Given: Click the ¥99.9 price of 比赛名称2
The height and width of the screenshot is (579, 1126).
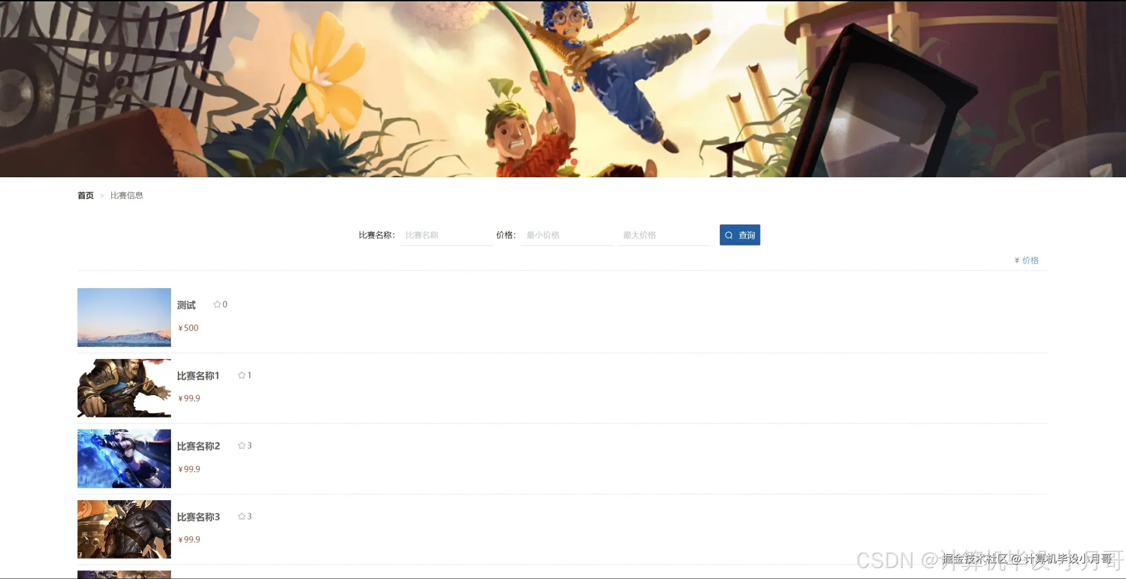Looking at the screenshot, I should point(189,469).
